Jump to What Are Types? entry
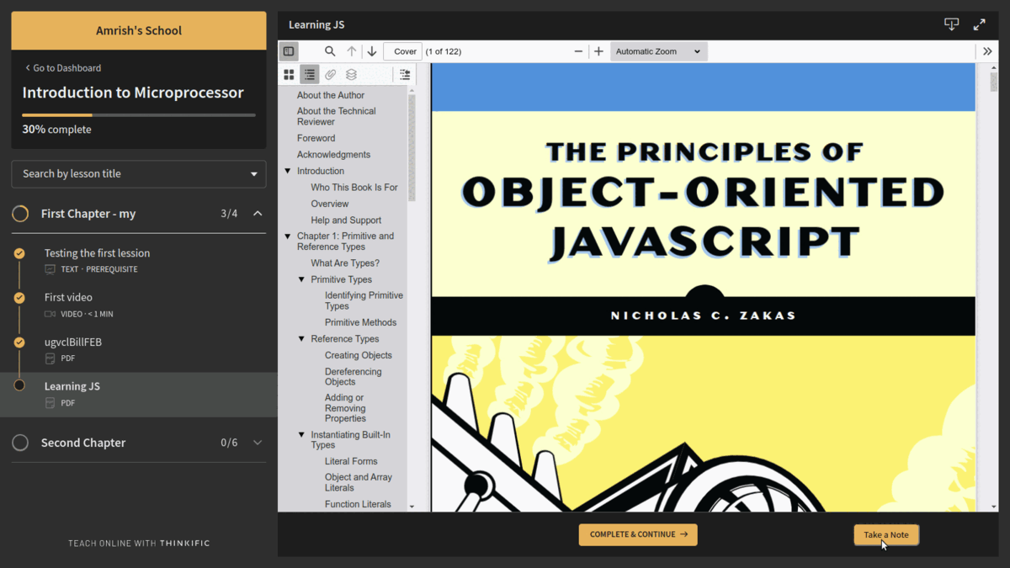This screenshot has height=568, width=1010. [345, 263]
